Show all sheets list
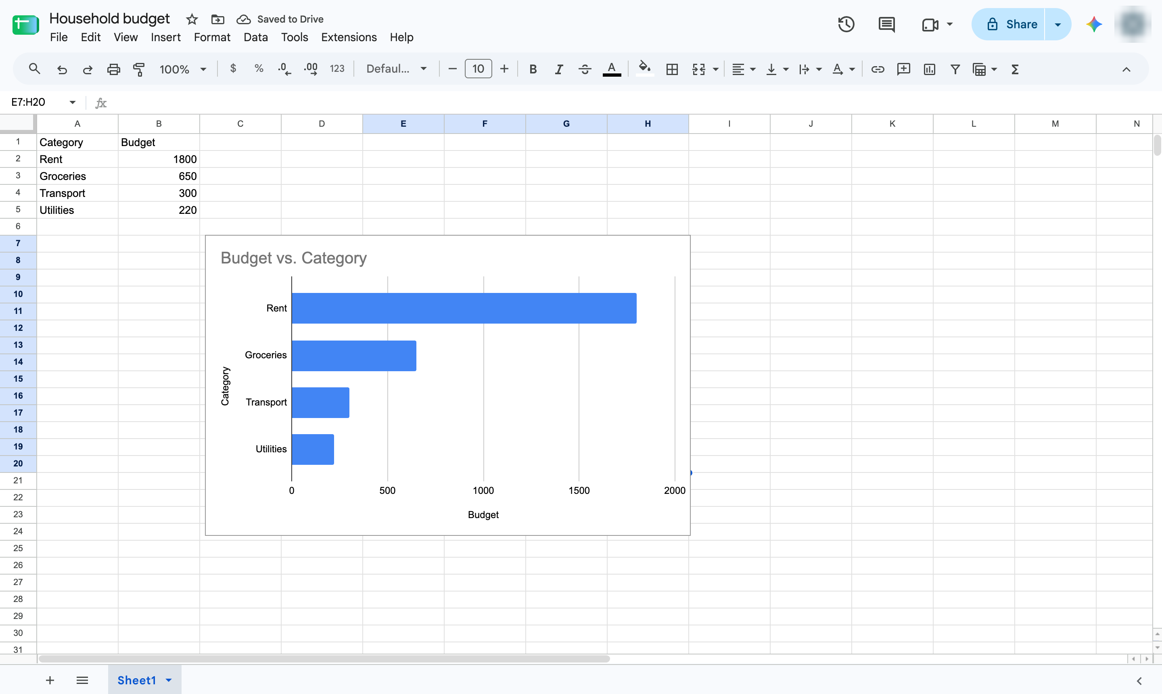The width and height of the screenshot is (1162, 694). pos(82,680)
